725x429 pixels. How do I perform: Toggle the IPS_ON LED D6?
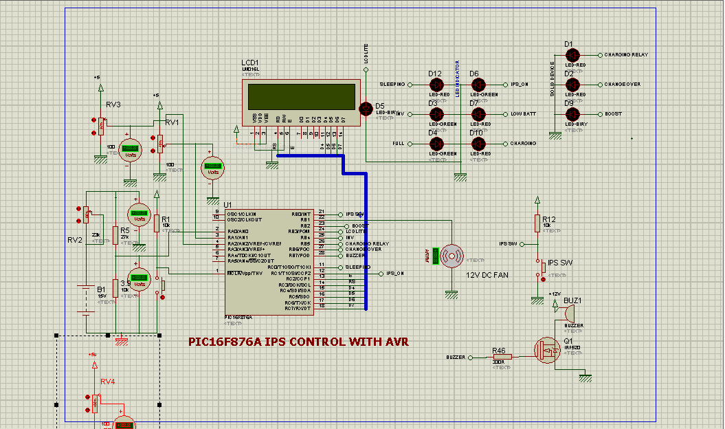(x=478, y=85)
